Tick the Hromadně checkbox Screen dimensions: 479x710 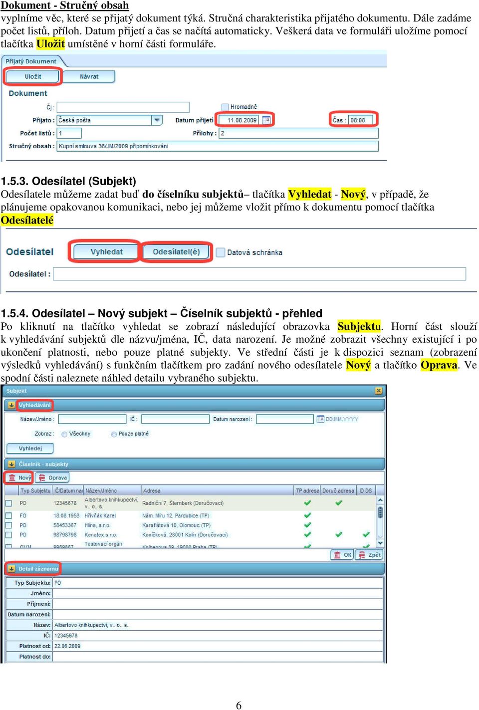pos(226,107)
